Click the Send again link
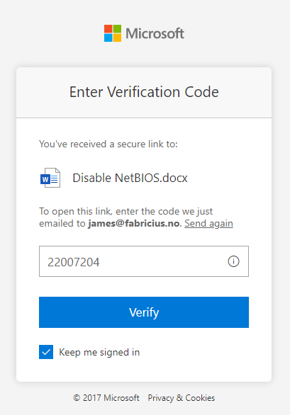 (x=208, y=223)
